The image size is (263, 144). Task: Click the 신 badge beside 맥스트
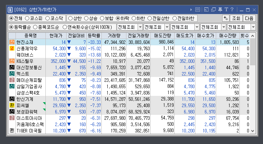pyautogui.click(x=12, y=74)
